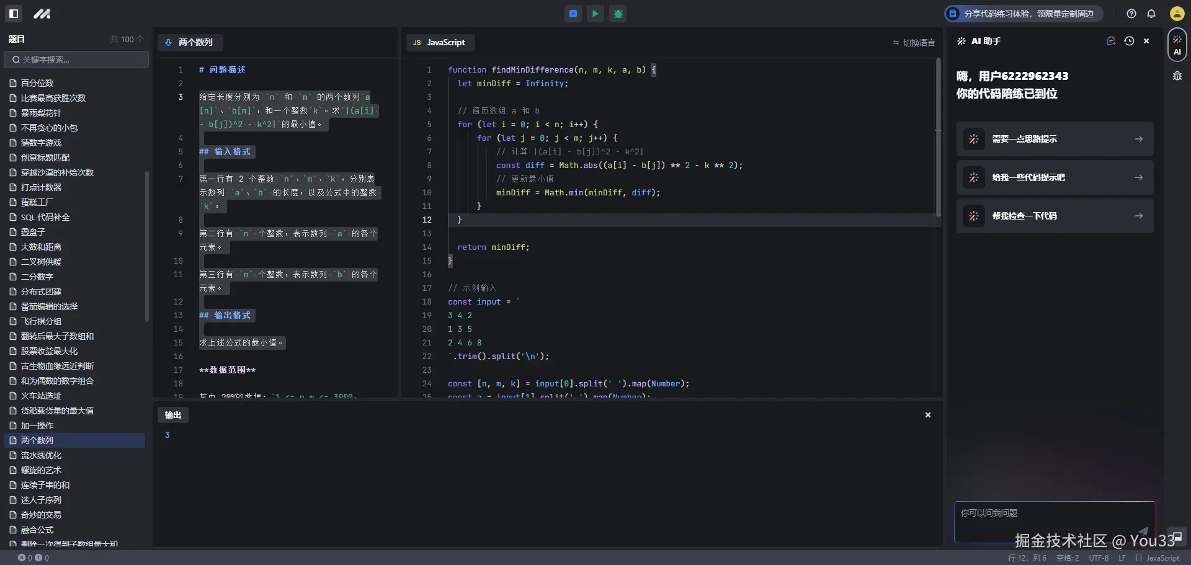Expand '需要一点思路提示' suggestion arrow

pos(1138,139)
